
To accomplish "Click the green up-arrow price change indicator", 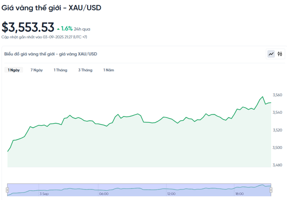I will (58, 29).
